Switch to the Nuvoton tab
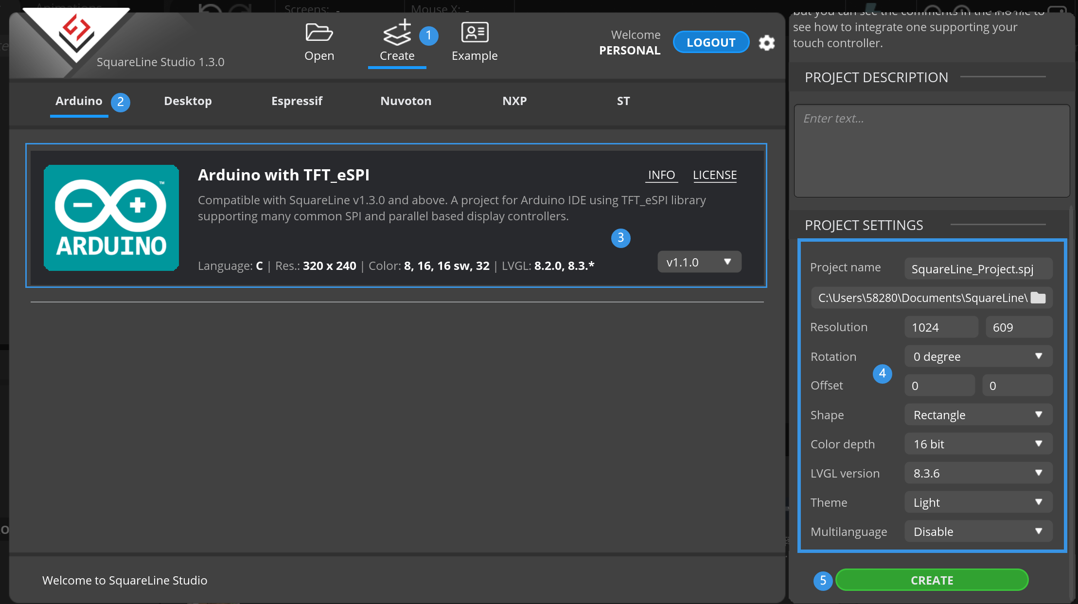 pyautogui.click(x=406, y=101)
